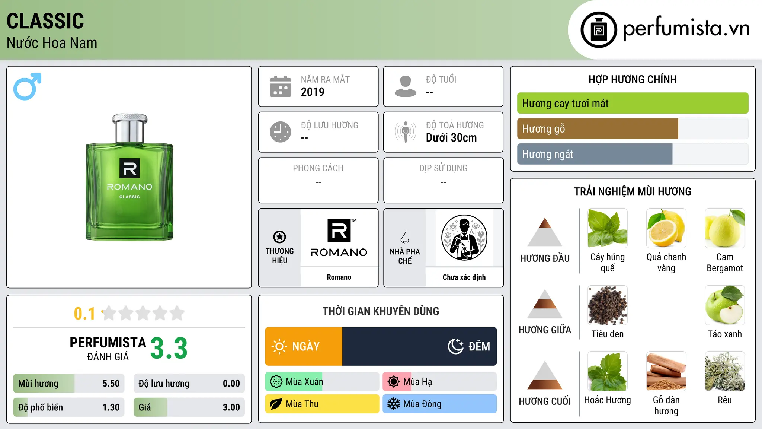Click the snowflake icon for Mùa Đông
The image size is (762, 429).
(394, 404)
